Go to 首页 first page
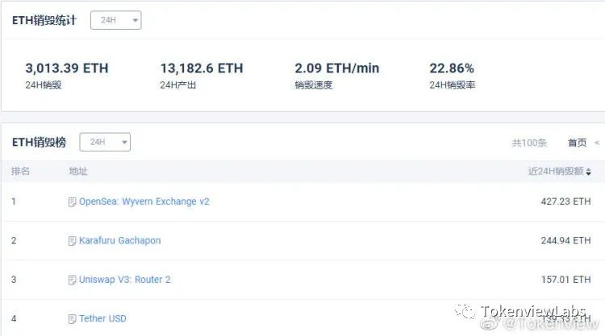Screen dimensions: 605x336 578,143
